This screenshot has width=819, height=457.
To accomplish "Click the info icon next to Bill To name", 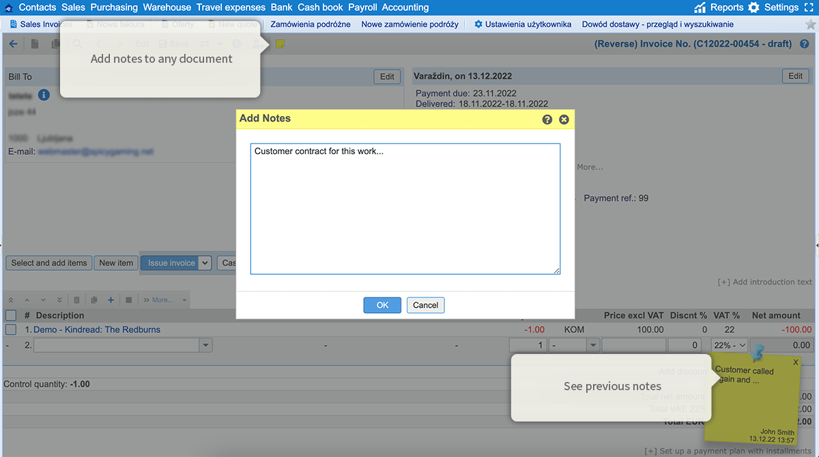I will coord(43,95).
